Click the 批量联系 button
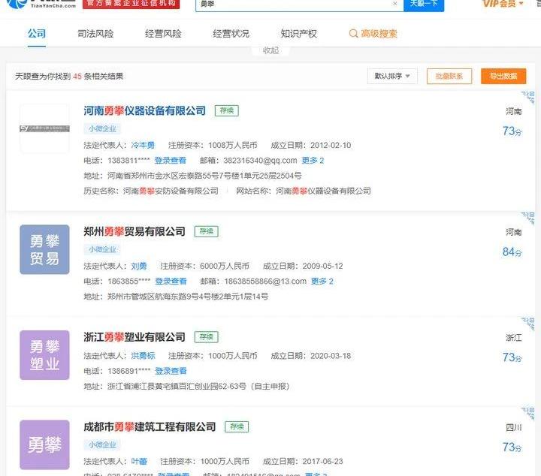The image size is (541, 476). (x=449, y=76)
